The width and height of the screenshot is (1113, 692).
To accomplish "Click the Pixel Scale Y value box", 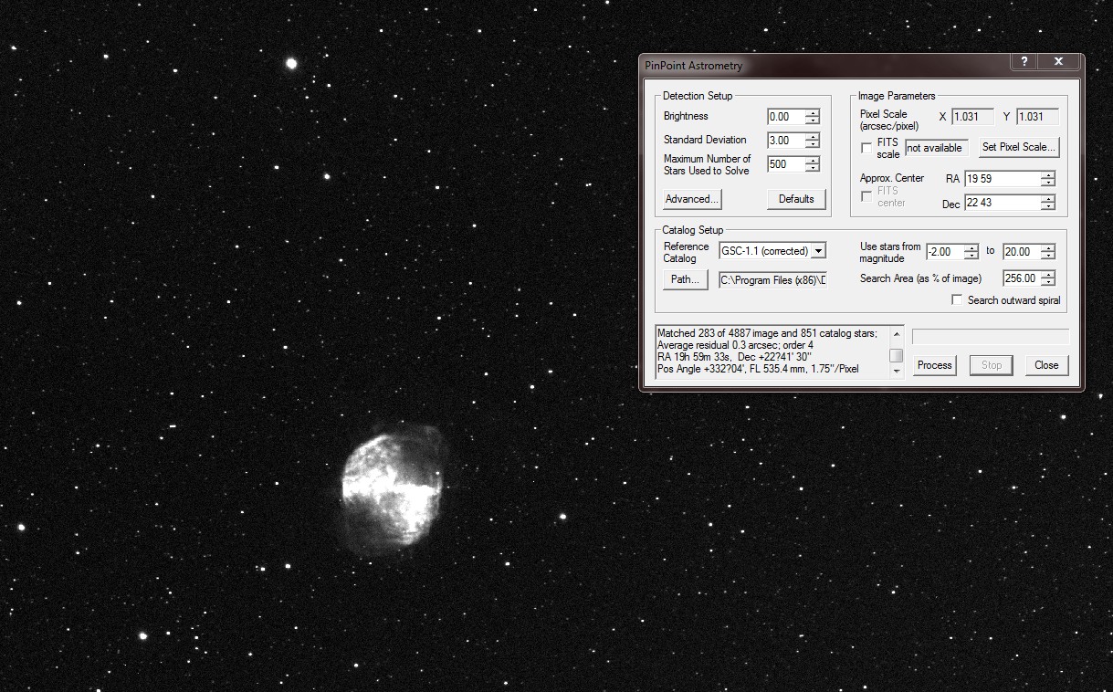I will (1037, 117).
